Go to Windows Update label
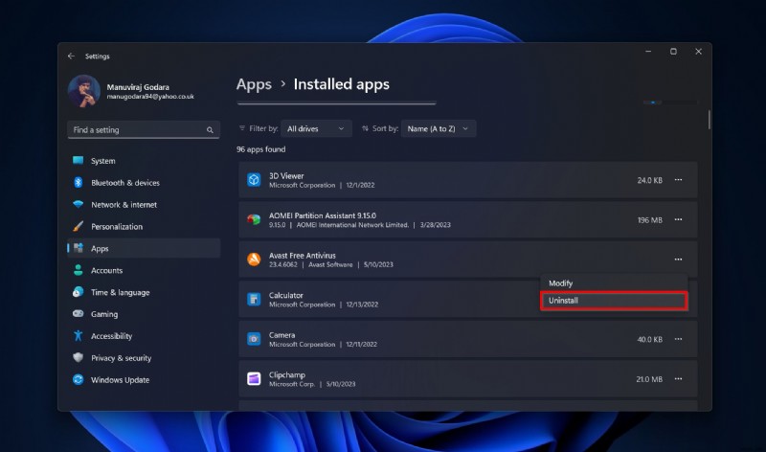The image size is (766, 452). pyautogui.click(x=121, y=380)
